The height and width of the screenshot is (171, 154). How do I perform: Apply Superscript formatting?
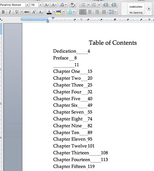click(34, 12)
